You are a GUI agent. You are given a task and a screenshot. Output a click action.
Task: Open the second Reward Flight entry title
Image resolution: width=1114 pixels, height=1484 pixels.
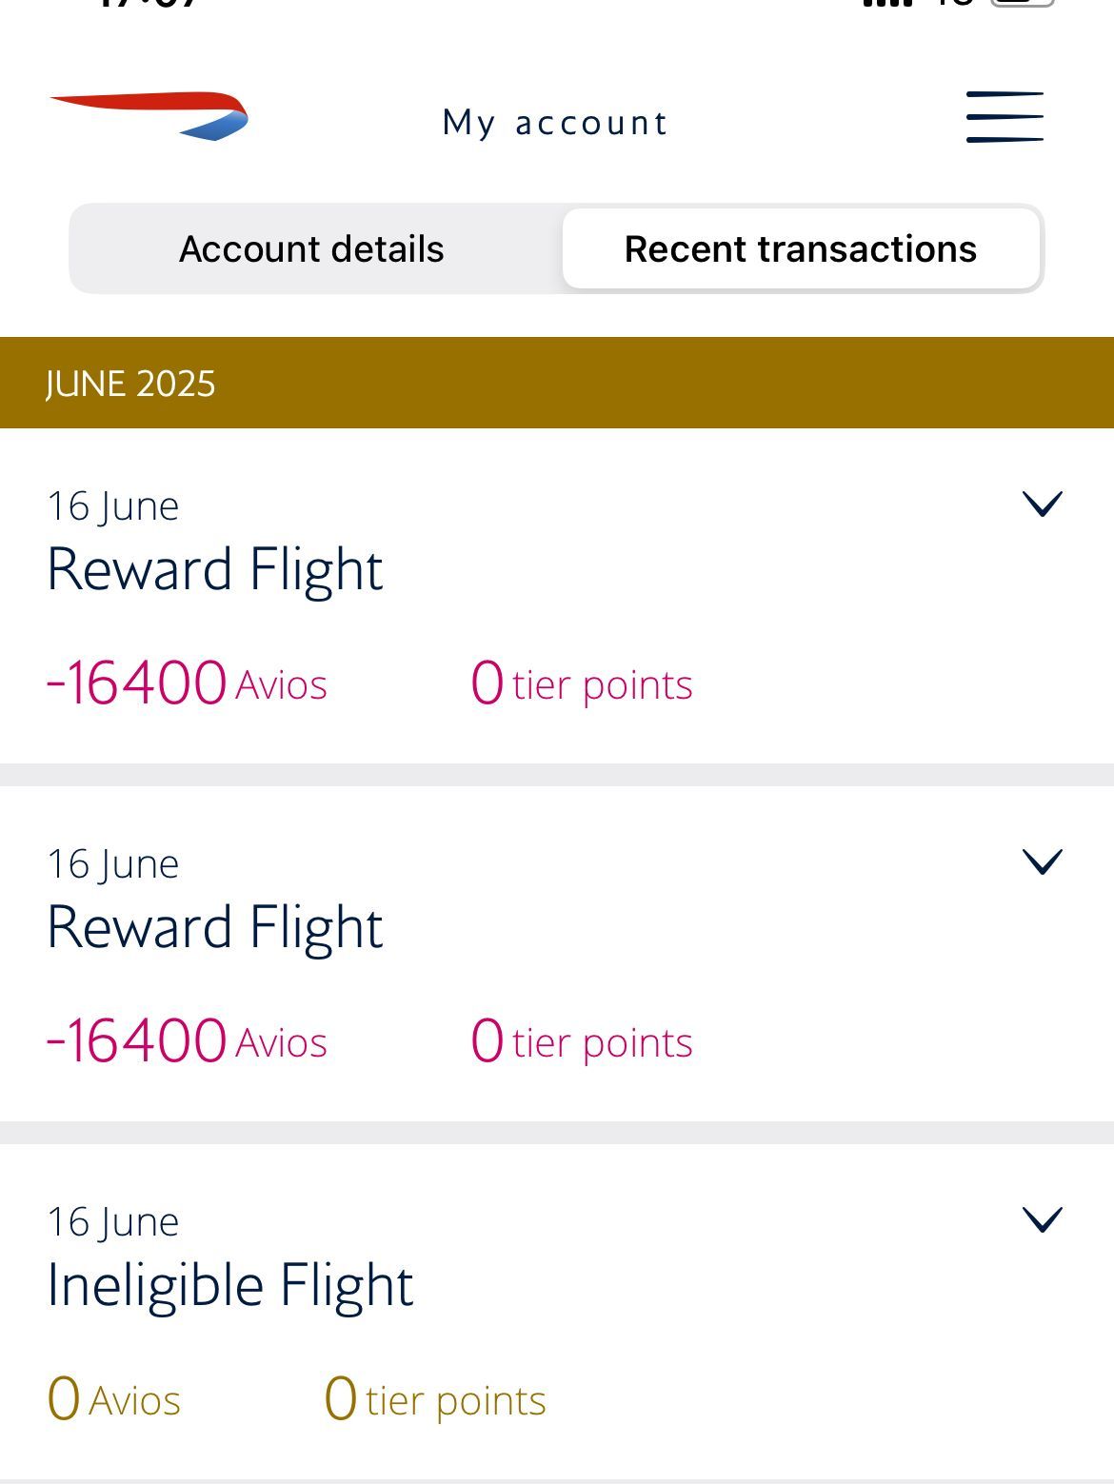215,927
